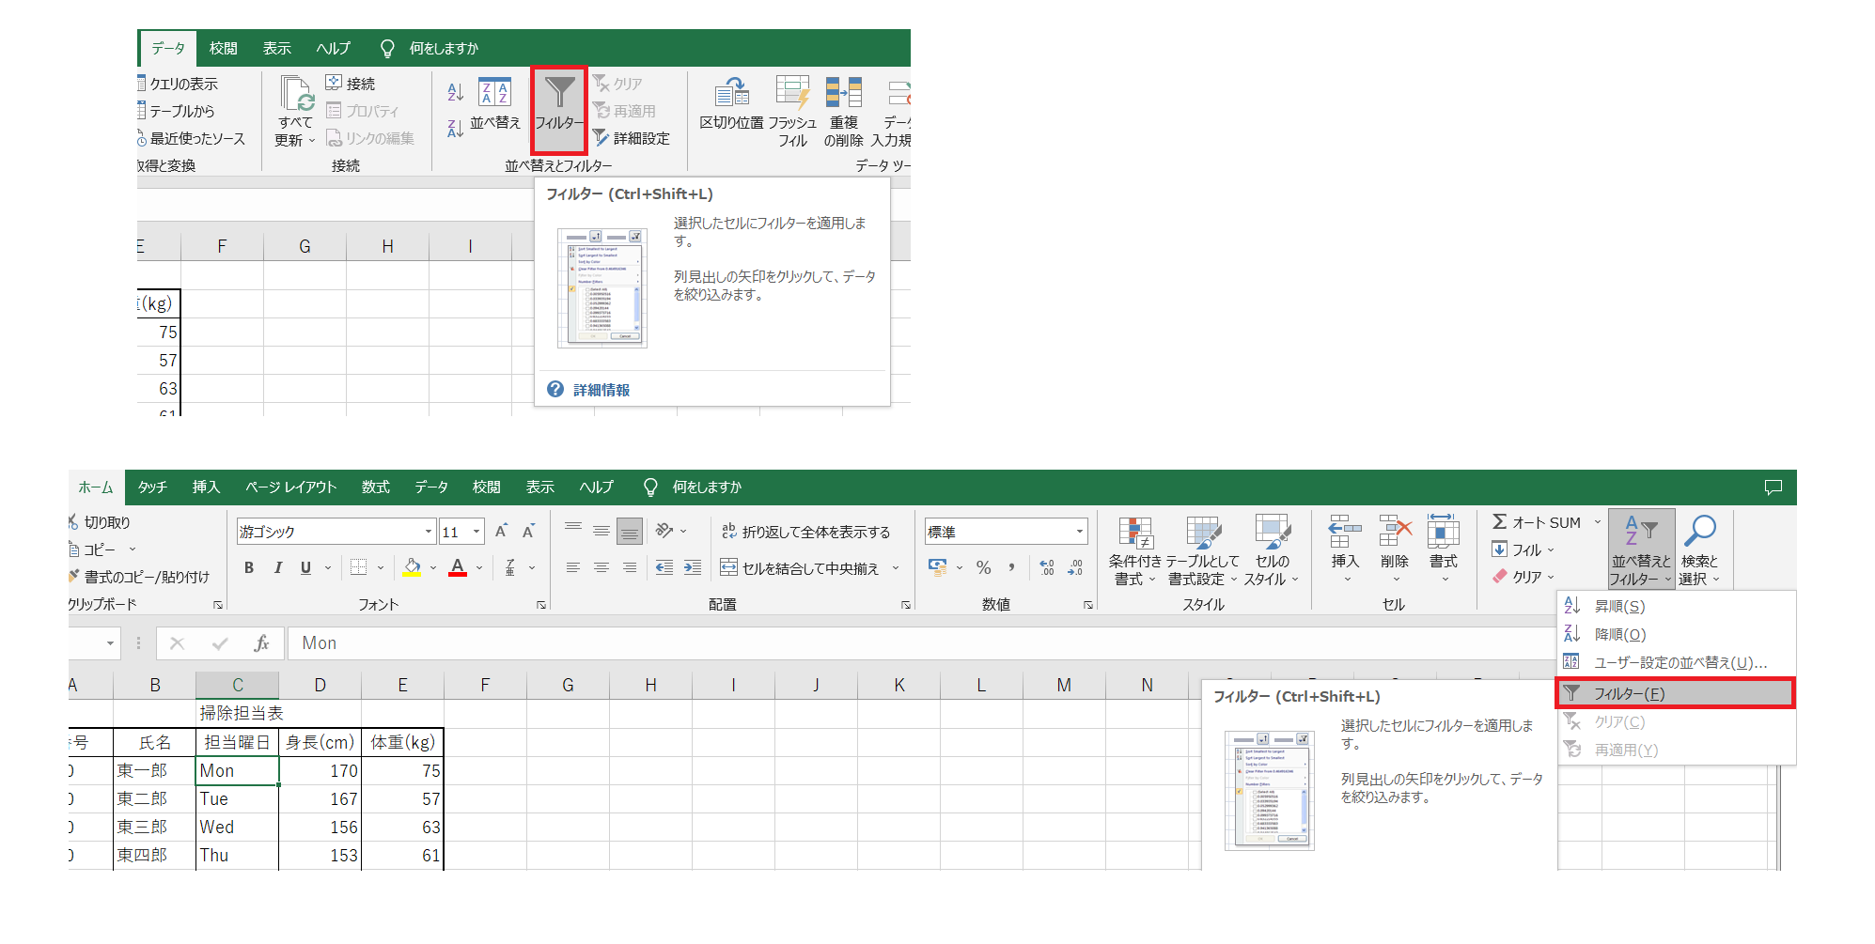
Task: Open the 游ゴシック font name dropdown
Action: coord(429,532)
